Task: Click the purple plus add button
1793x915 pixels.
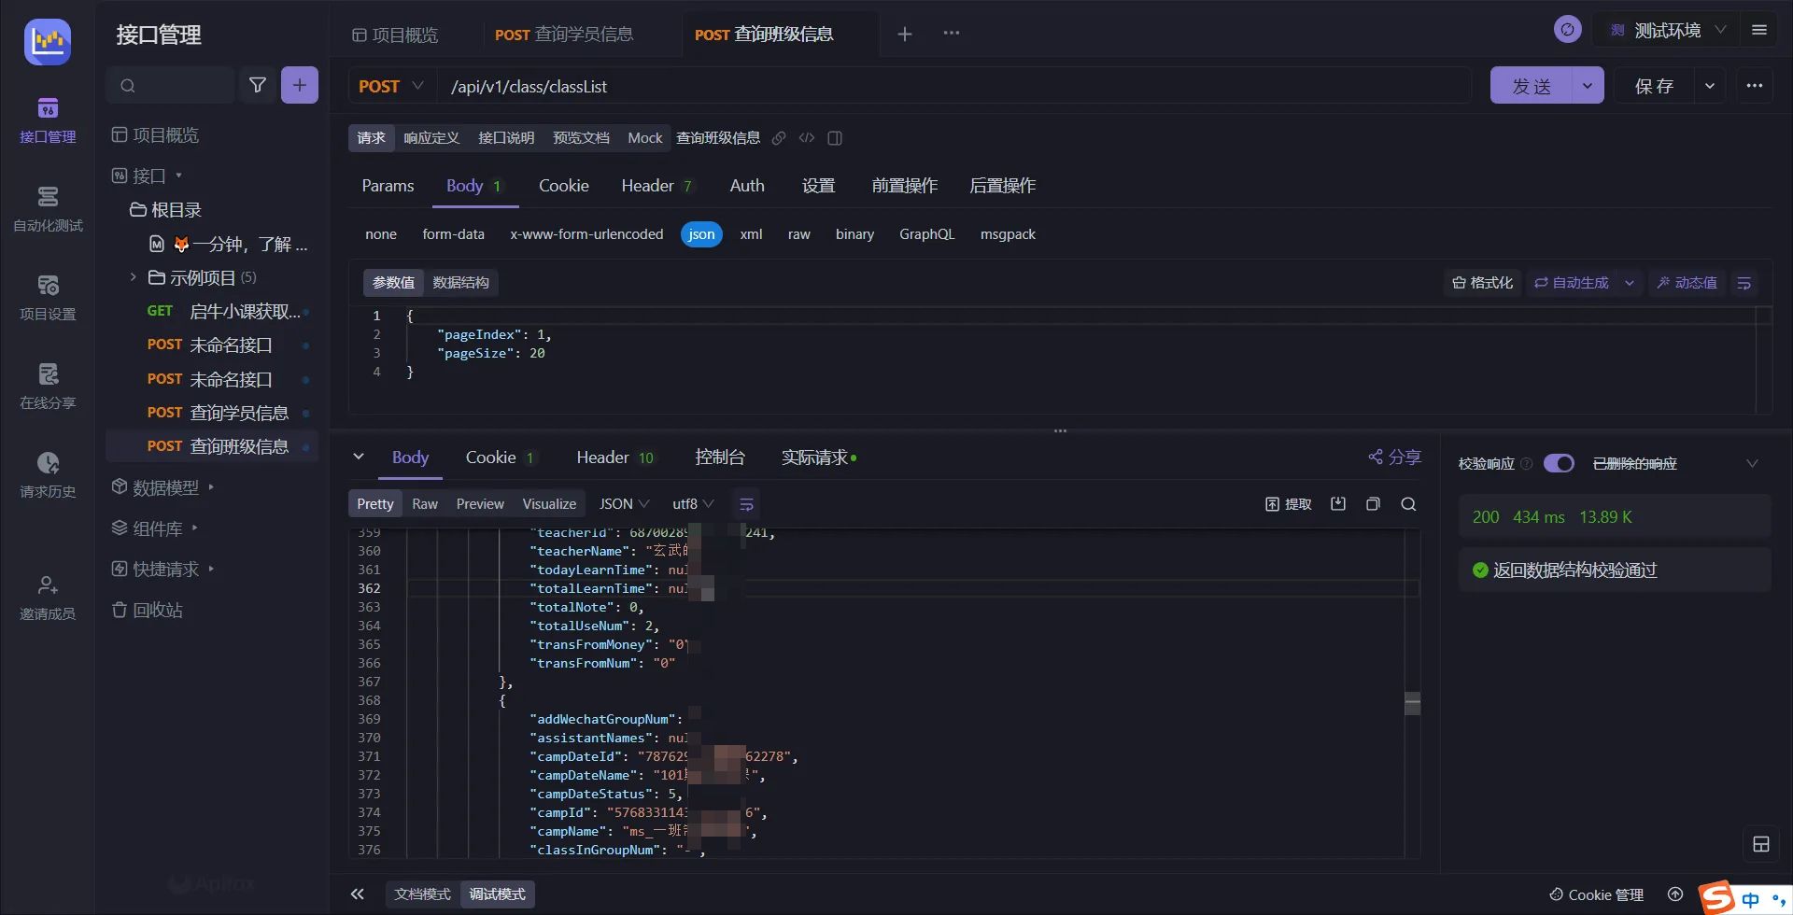Action: pos(299,86)
